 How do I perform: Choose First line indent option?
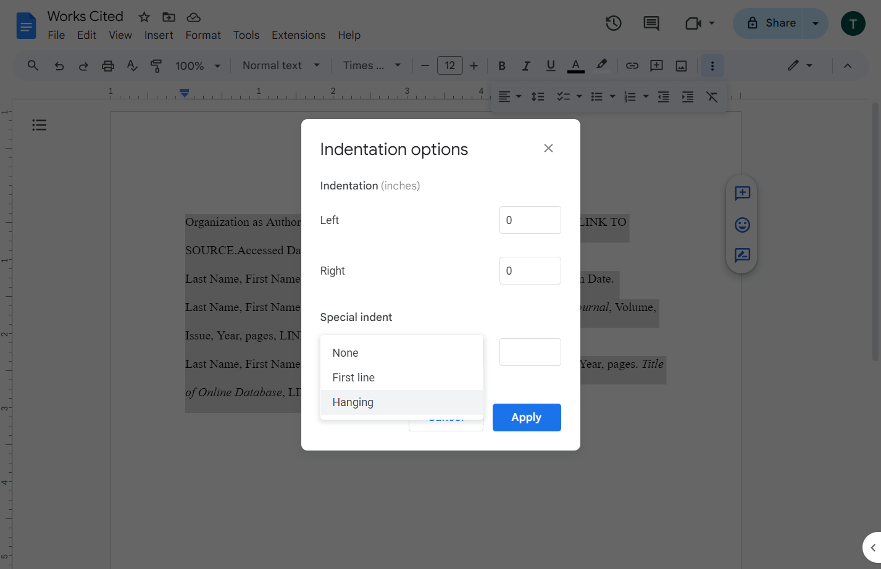click(401, 378)
